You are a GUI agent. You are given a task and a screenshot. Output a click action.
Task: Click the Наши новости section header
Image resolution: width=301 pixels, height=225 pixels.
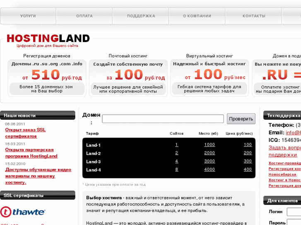(38, 115)
